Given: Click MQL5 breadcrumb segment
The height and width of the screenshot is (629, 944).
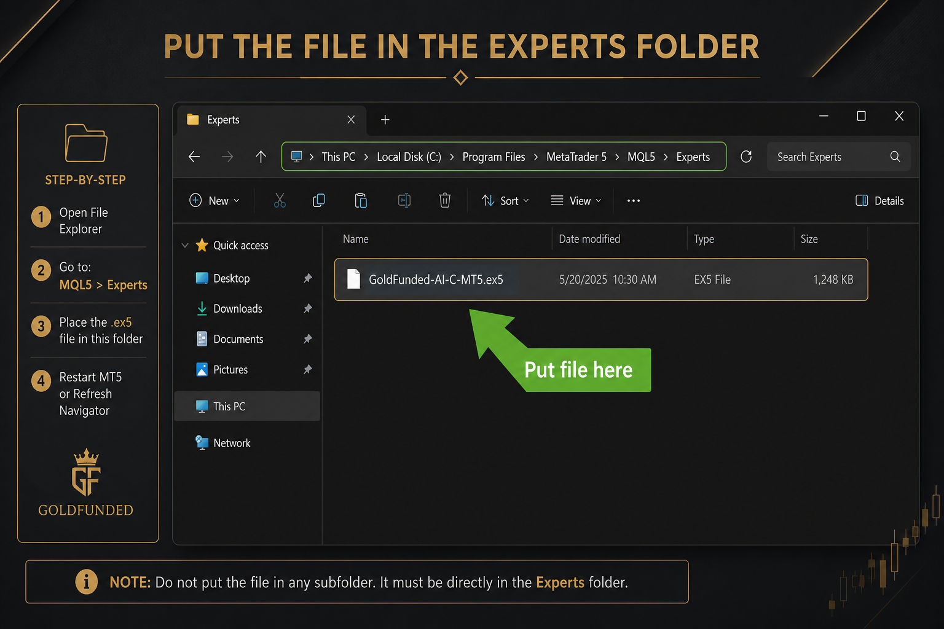Looking at the screenshot, I should [641, 157].
